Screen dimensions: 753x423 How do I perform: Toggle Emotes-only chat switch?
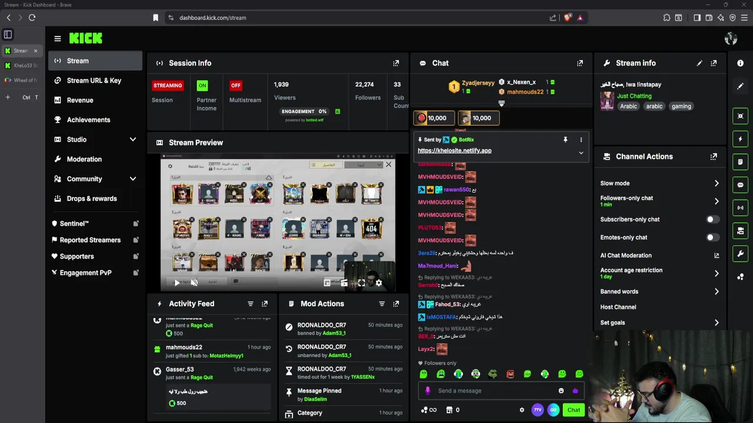click(712, 237)
